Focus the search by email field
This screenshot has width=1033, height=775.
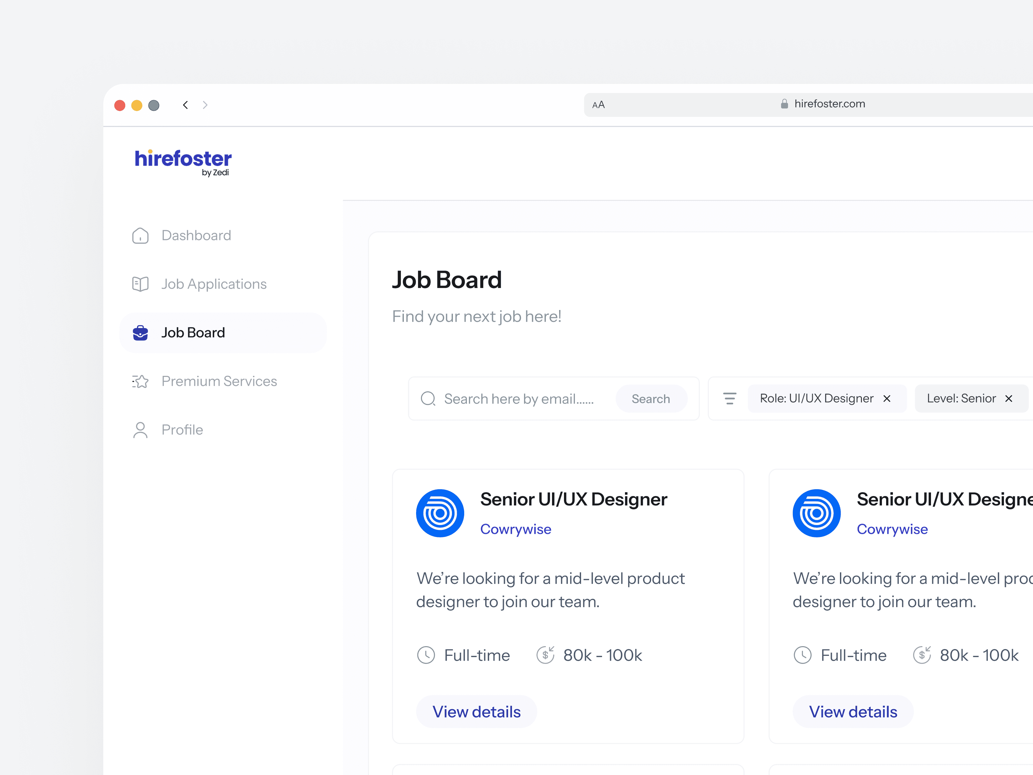point(519,399)
